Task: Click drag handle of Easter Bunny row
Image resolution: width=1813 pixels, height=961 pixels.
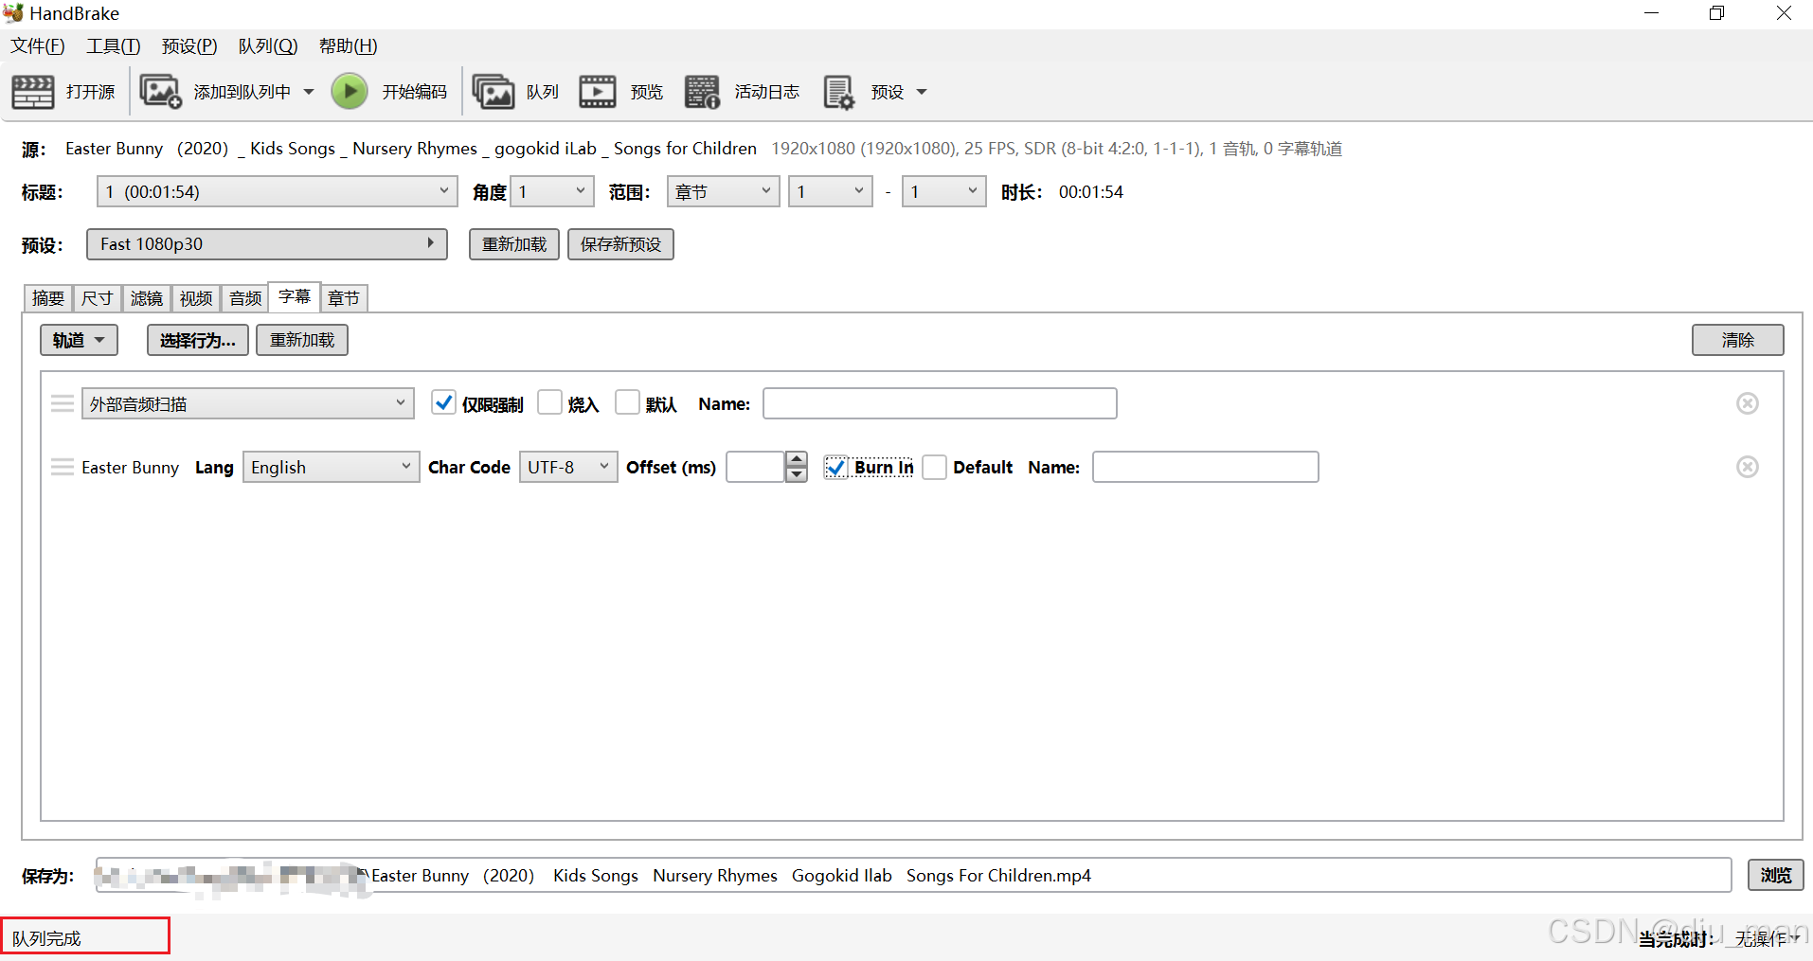Action: tap(63, 467)
